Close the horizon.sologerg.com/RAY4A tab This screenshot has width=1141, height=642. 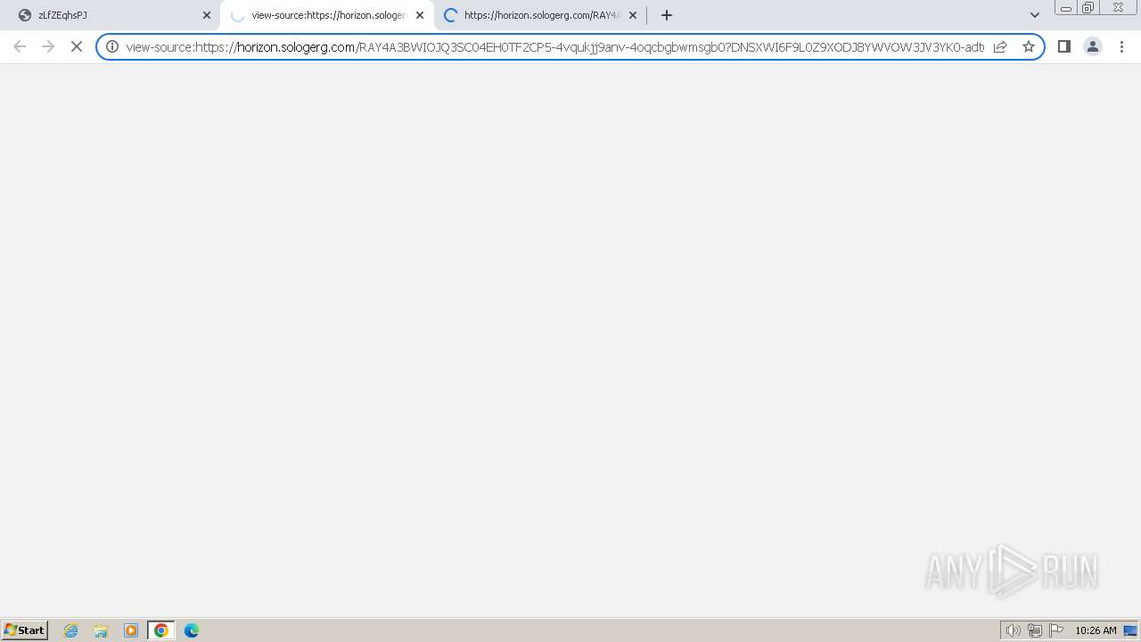633,15
